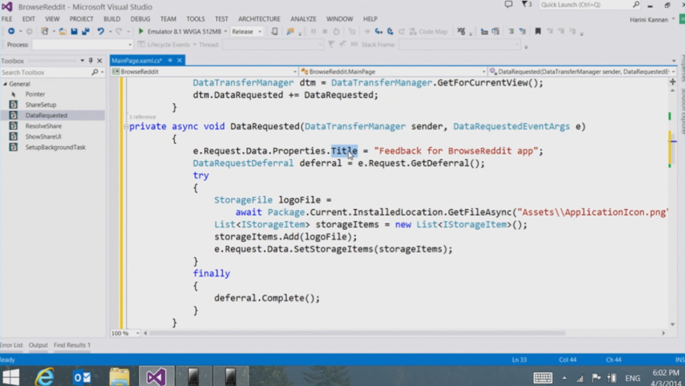This screenshot has height=386, width=685.
Task: Toggle bookmark with the bookmark icon
Action: pos(538,31)
